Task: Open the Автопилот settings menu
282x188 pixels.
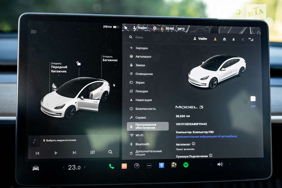Action: point(140,56)
